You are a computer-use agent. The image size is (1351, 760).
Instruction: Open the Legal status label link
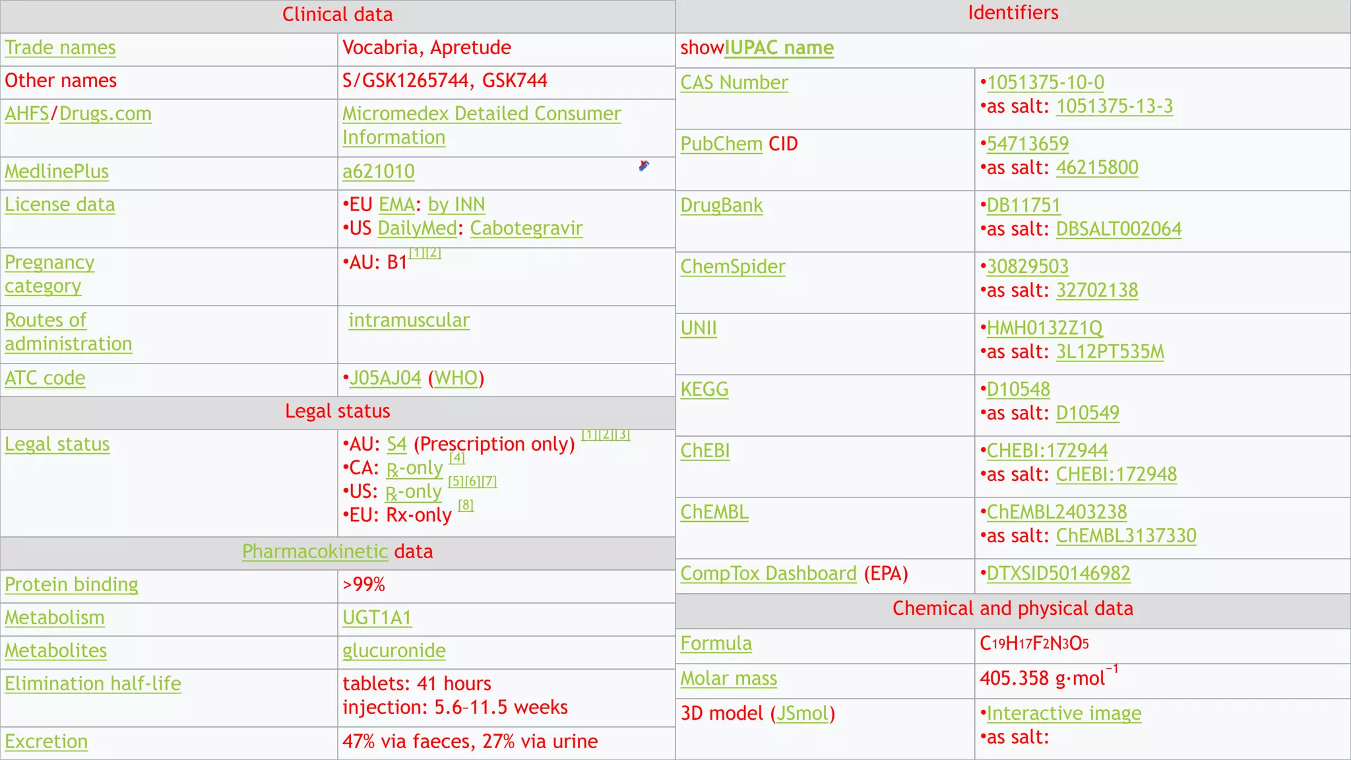point(57,444)
